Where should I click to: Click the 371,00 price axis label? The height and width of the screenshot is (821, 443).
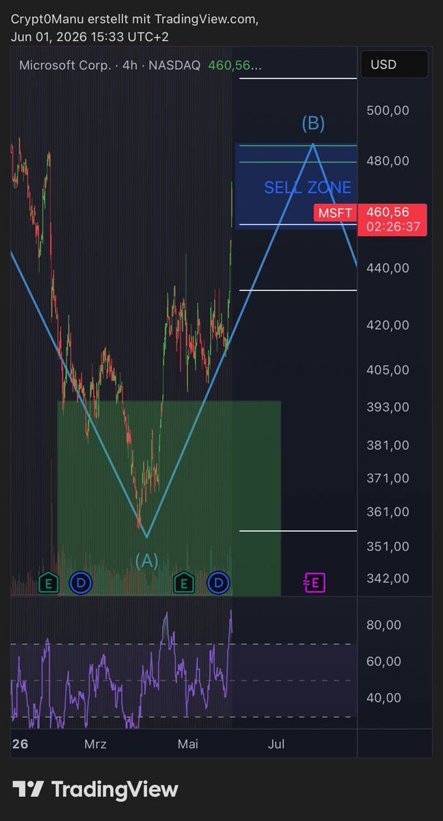388,478
